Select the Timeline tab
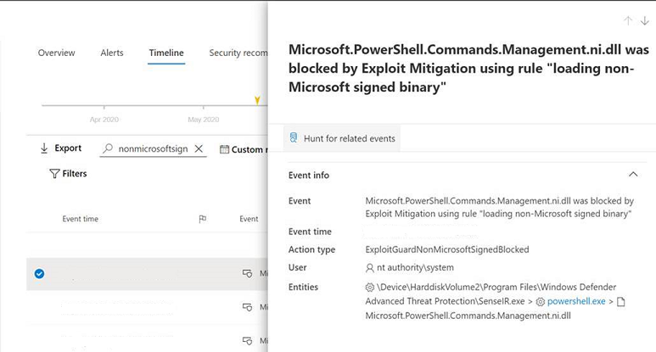Image resolution: width=656 pixels, height=352 pixels. click(x=166, y=53)
